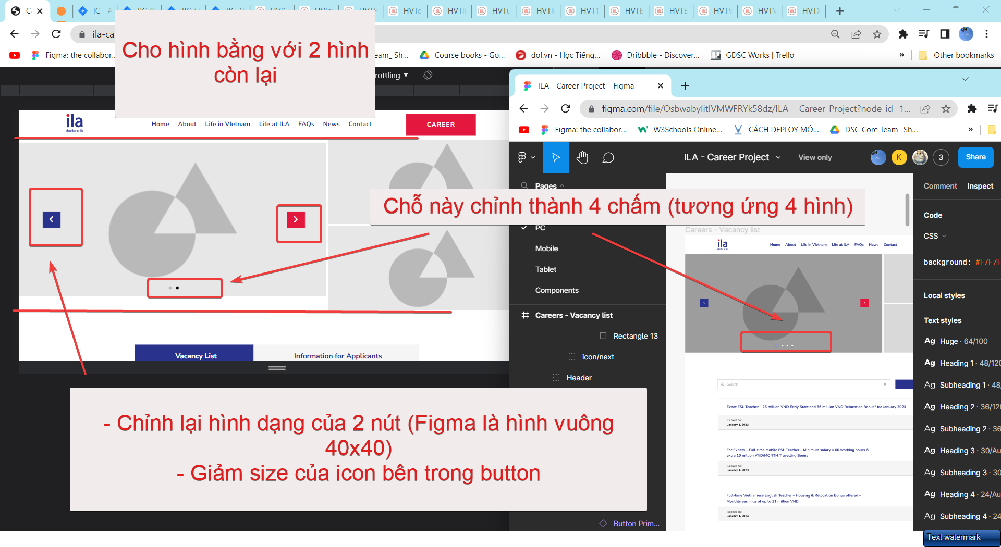1001x547 pixels.
Task: Open Life at ILA menu item
Action: click(x=274, y=124)
